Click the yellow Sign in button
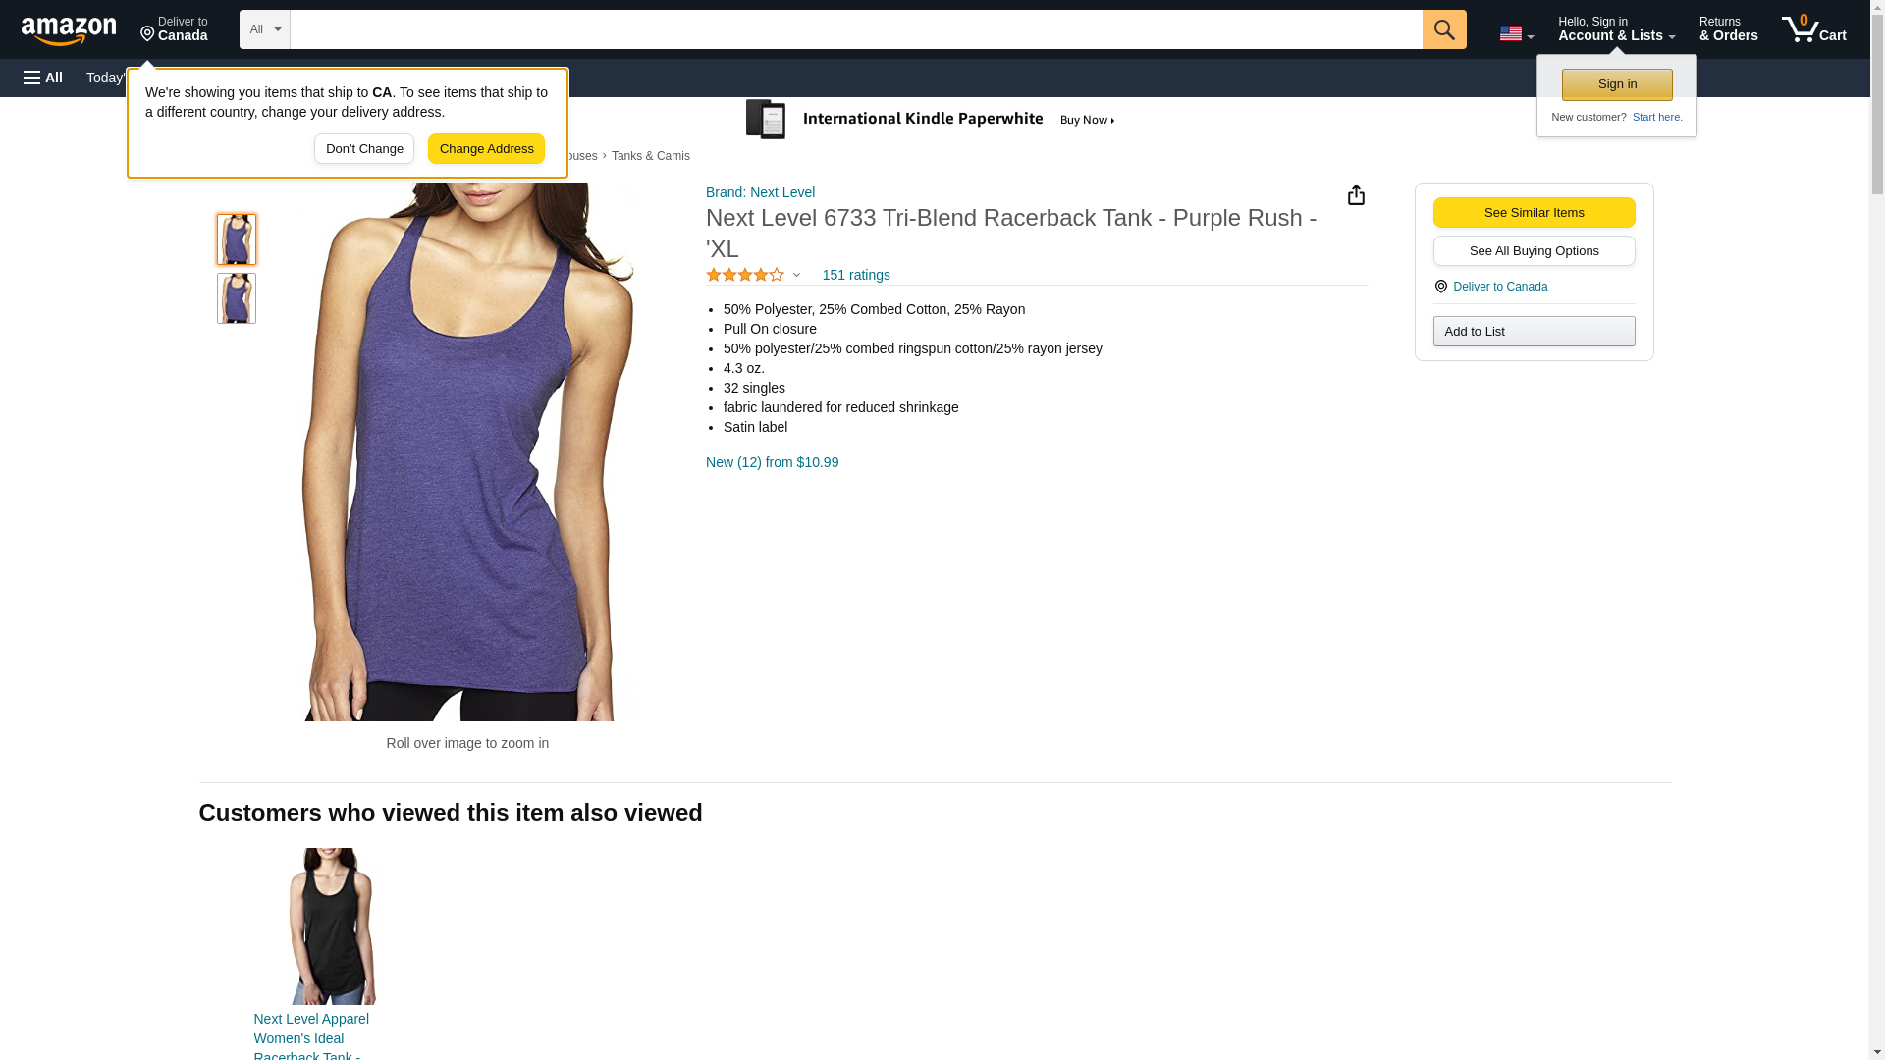1885x1060 pixels. pyautogui.click(x=1616, y=84)
